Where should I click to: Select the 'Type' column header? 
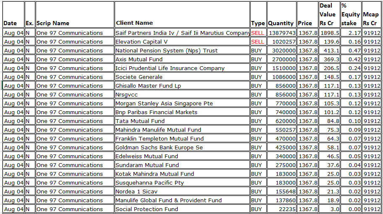258,14
